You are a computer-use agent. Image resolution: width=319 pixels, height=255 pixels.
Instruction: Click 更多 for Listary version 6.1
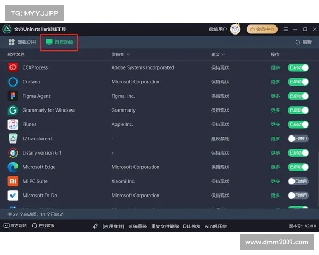click(275, 153)
